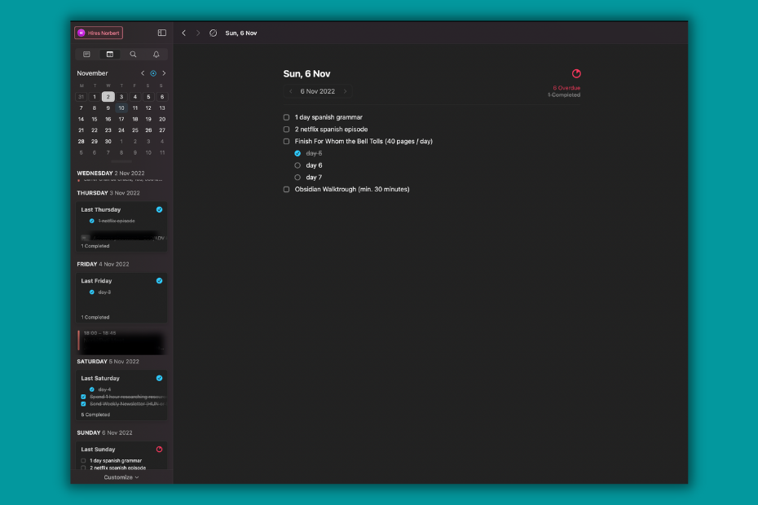Screen dimensions: 758x505
Task: Open the notes list view in sidebar
Action: click(x=86, y=54)
